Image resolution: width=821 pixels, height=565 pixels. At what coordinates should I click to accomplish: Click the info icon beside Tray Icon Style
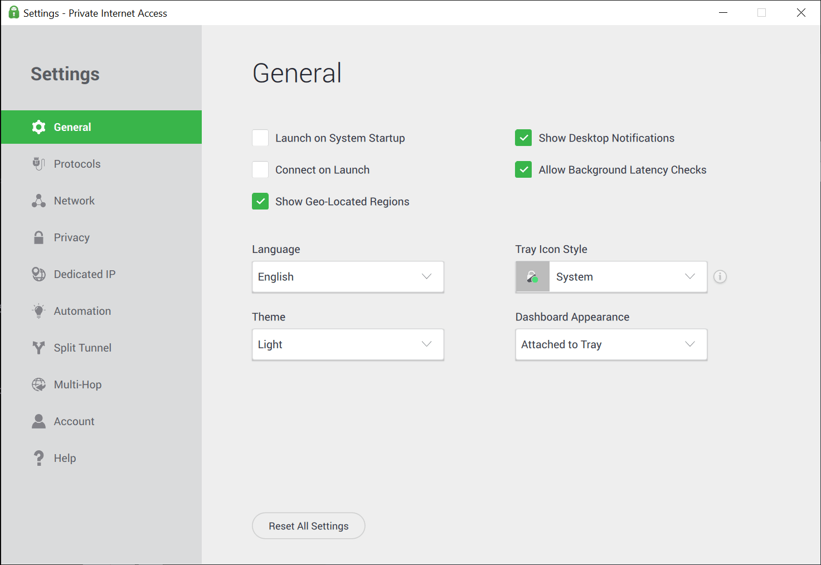(x=720, y=276)
